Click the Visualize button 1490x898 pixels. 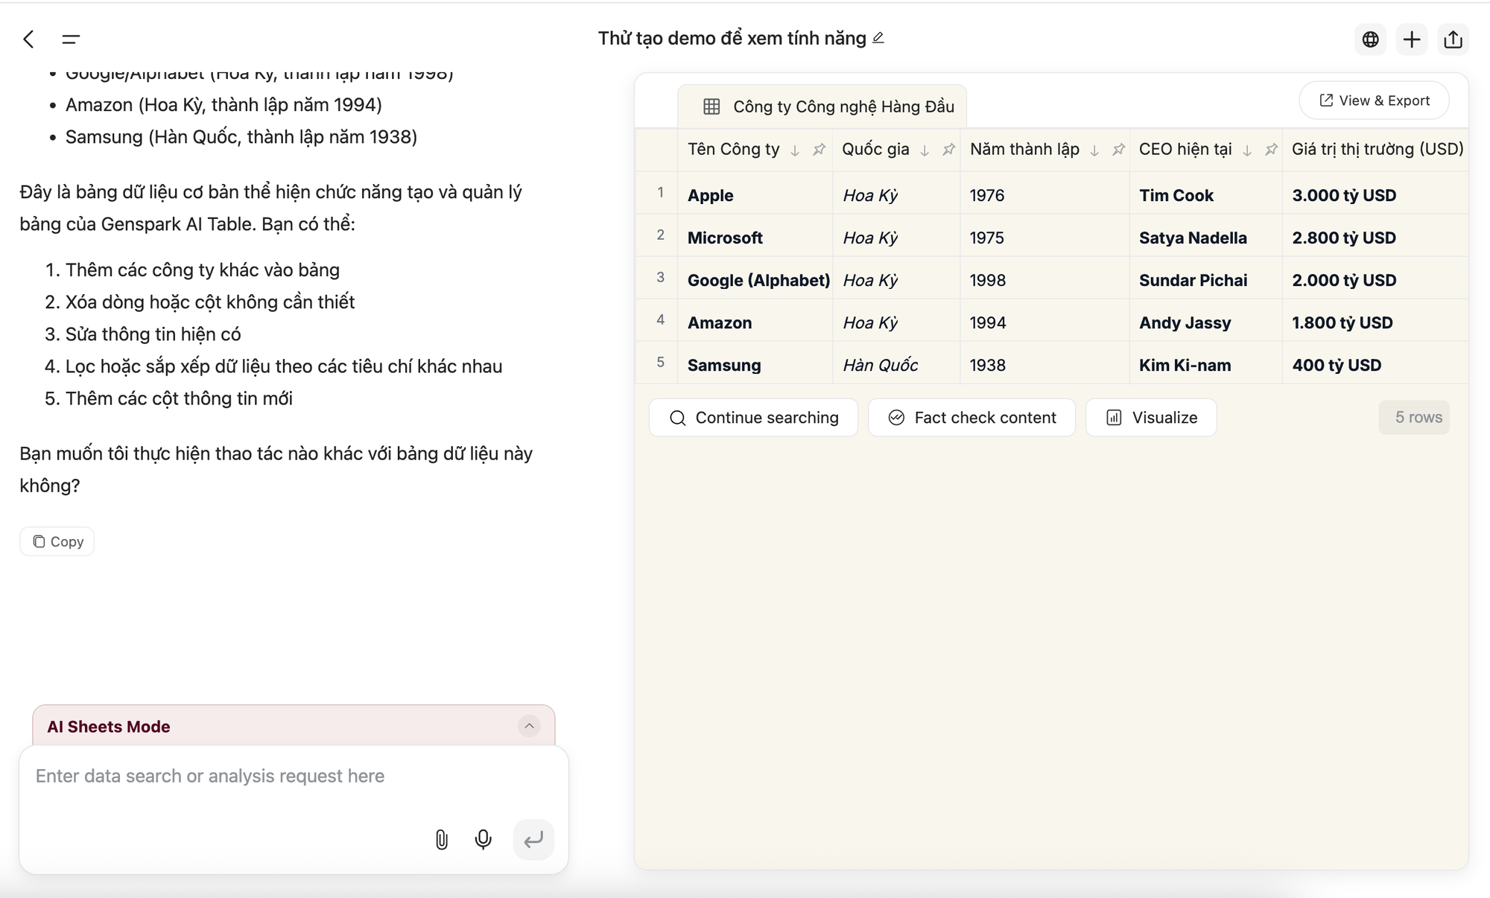[1151, 418]
